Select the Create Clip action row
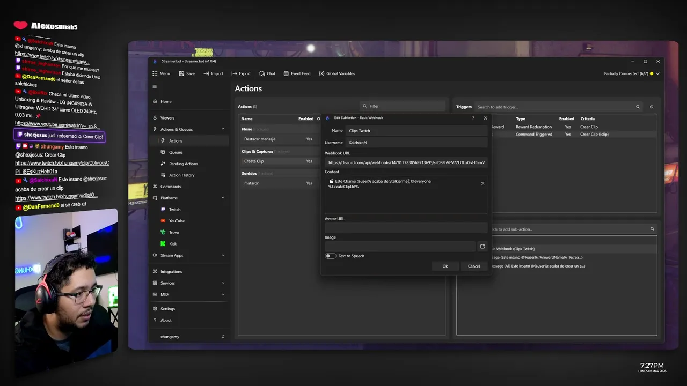This screenshot has width=687, height=386. tap(279, 161)
